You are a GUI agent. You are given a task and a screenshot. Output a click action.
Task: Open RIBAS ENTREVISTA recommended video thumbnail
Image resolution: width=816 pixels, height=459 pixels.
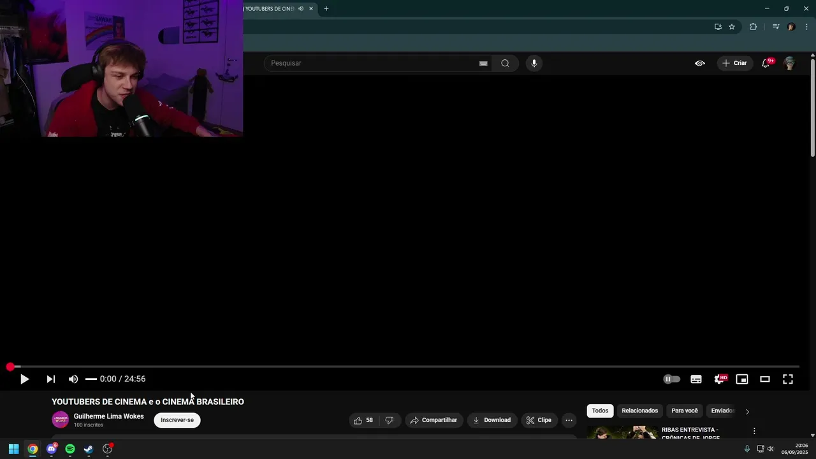point(623,432)
